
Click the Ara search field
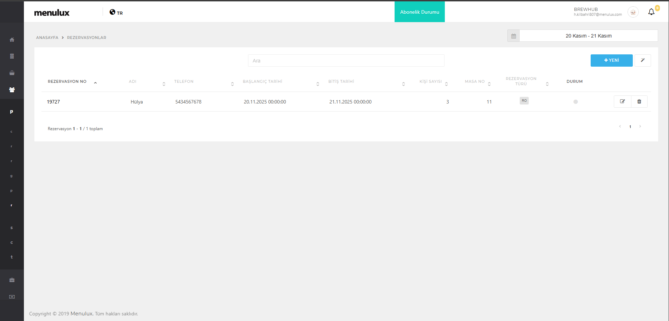(346, 61)
